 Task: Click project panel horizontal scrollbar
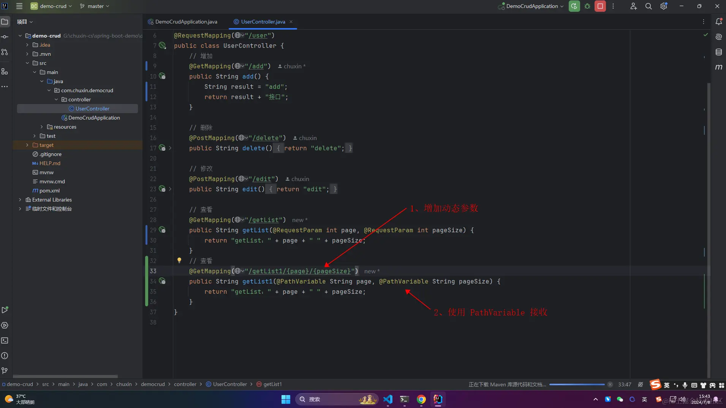pos(65,376)
